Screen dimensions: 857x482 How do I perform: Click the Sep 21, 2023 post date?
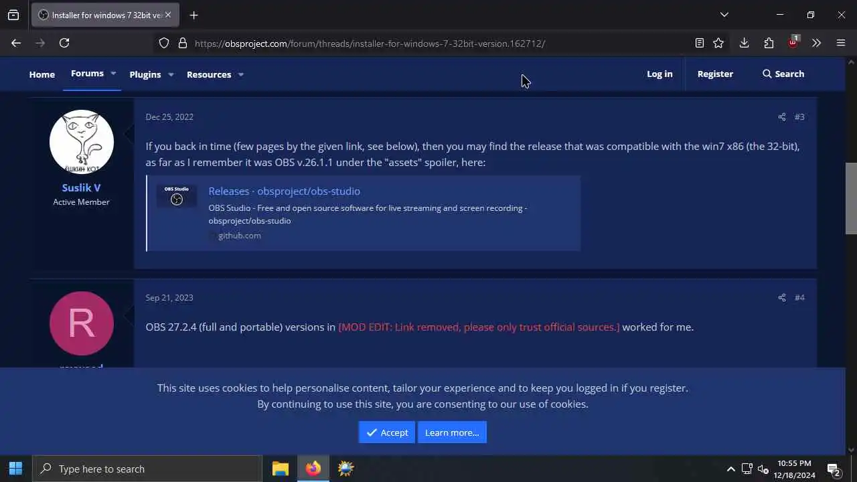[x=169, y=297]
